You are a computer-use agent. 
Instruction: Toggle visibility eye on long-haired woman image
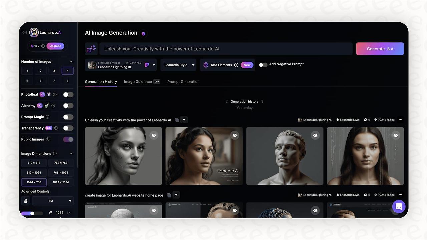396,135
